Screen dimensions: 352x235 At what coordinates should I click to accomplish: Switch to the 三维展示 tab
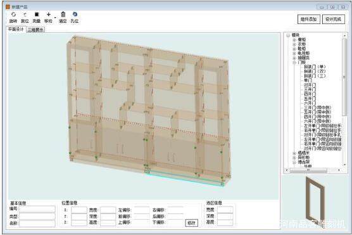pos(35,30)
